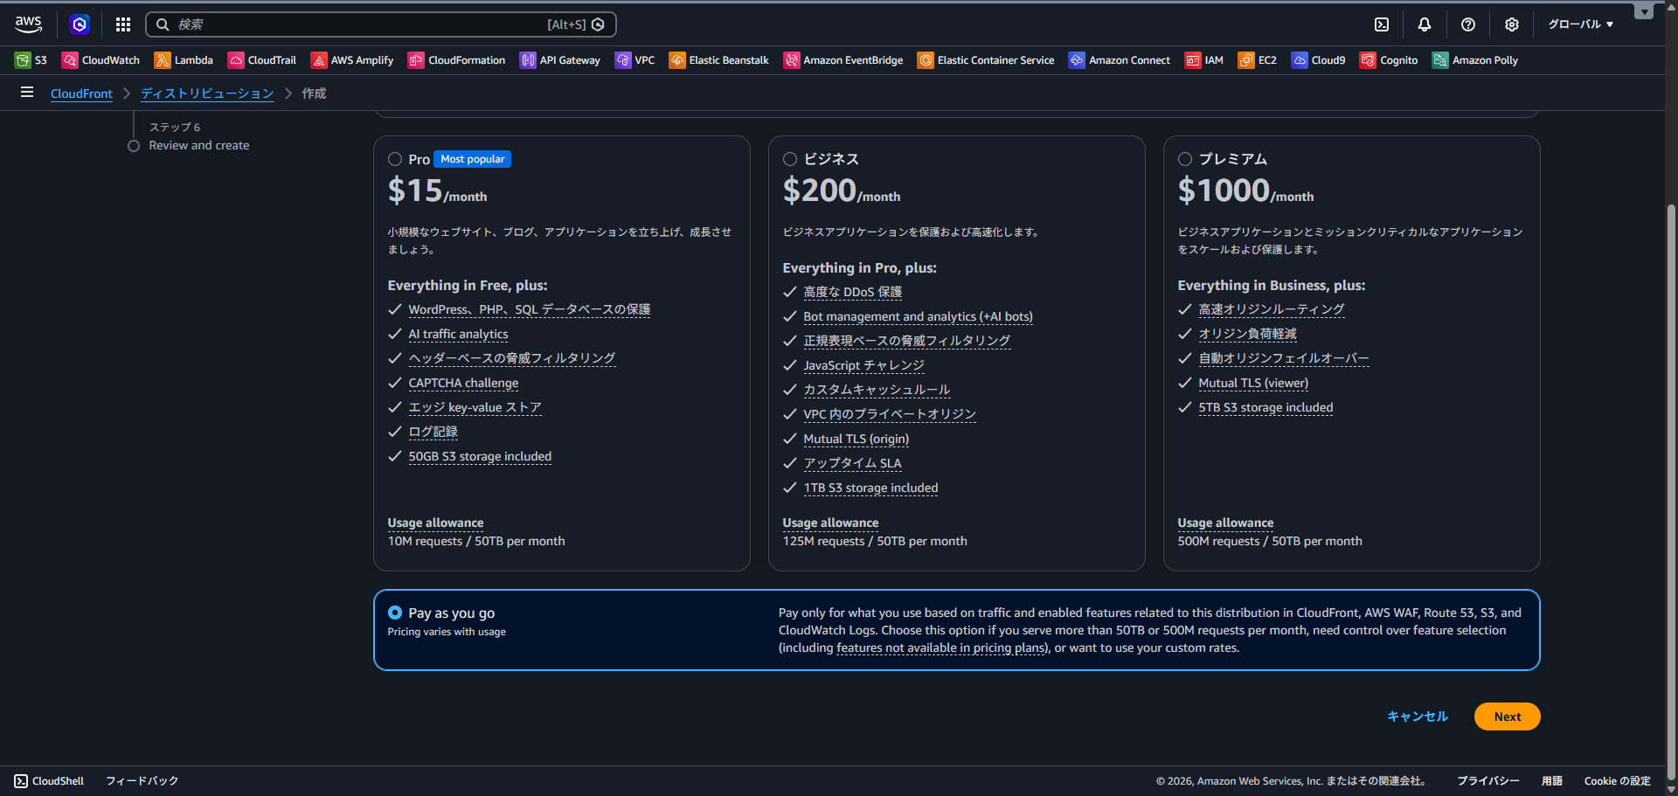Screen dimensions: 1678x796
Task: Show info for ビジネス plan Usage allowance
Action: point(830,523)
